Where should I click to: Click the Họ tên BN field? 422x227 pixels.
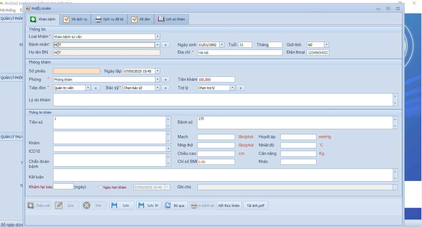107,52
